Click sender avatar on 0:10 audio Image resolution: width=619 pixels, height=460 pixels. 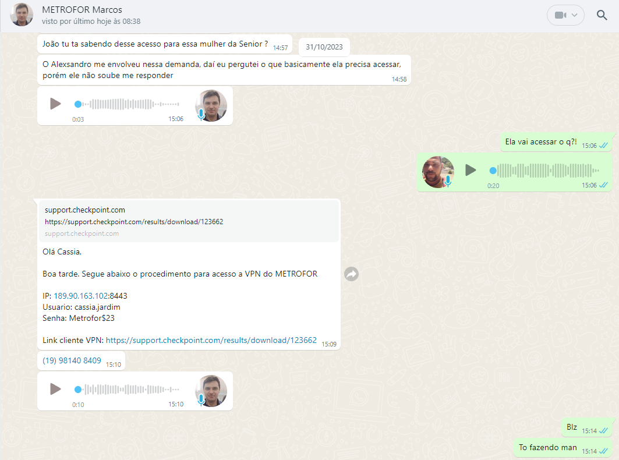pos(211,391)
